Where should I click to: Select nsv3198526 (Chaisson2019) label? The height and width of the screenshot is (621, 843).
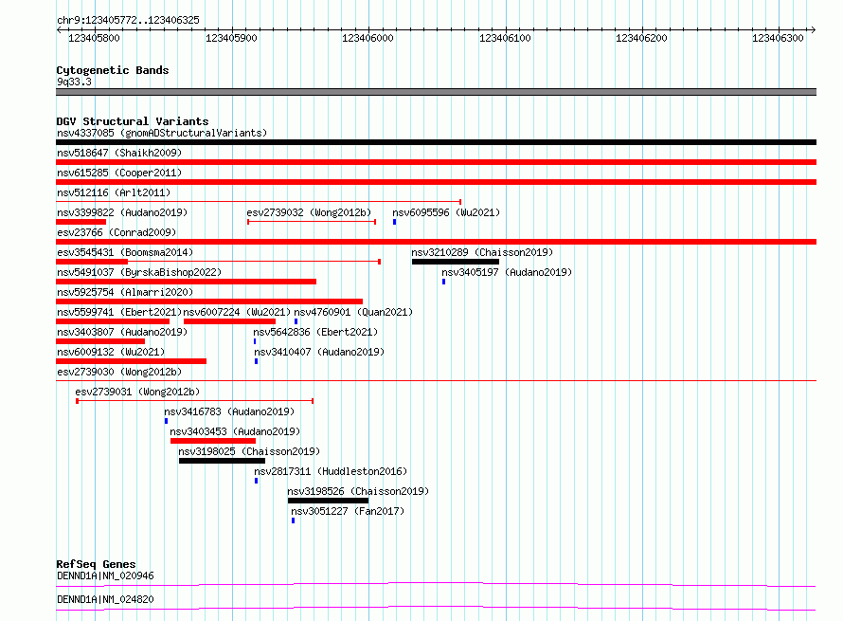pyautogui.click(x=358, y=491)
